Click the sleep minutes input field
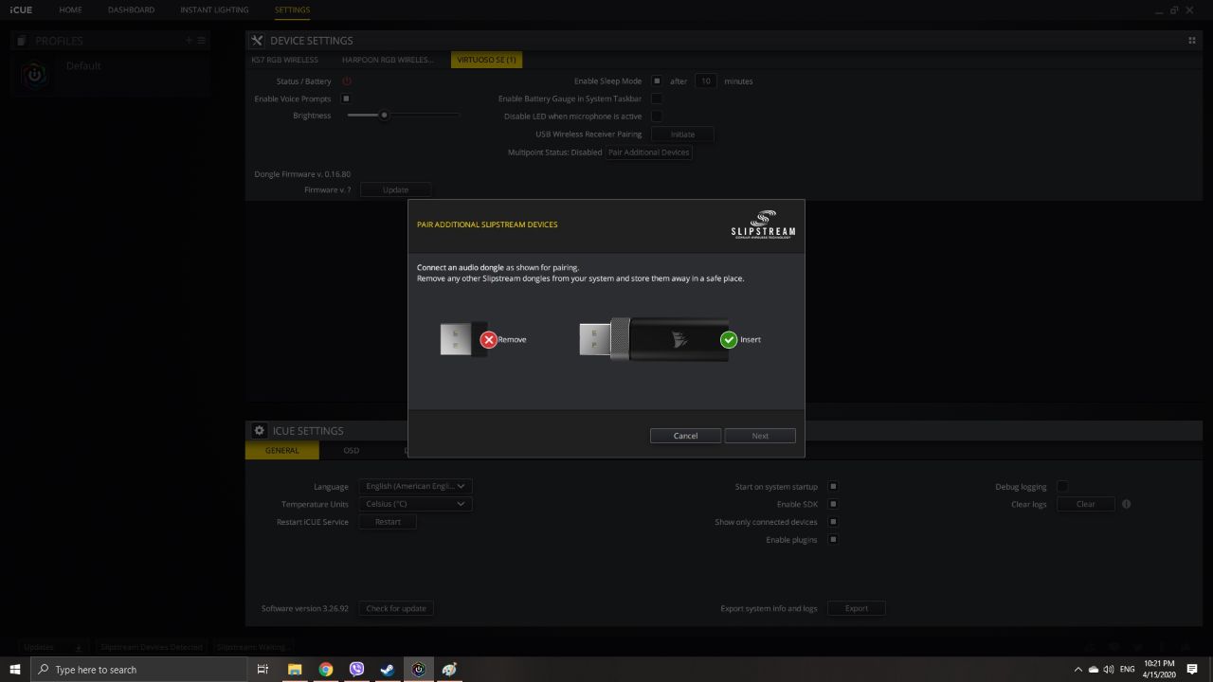This screenshot has height=682, width=1213. tap(706, 81)
